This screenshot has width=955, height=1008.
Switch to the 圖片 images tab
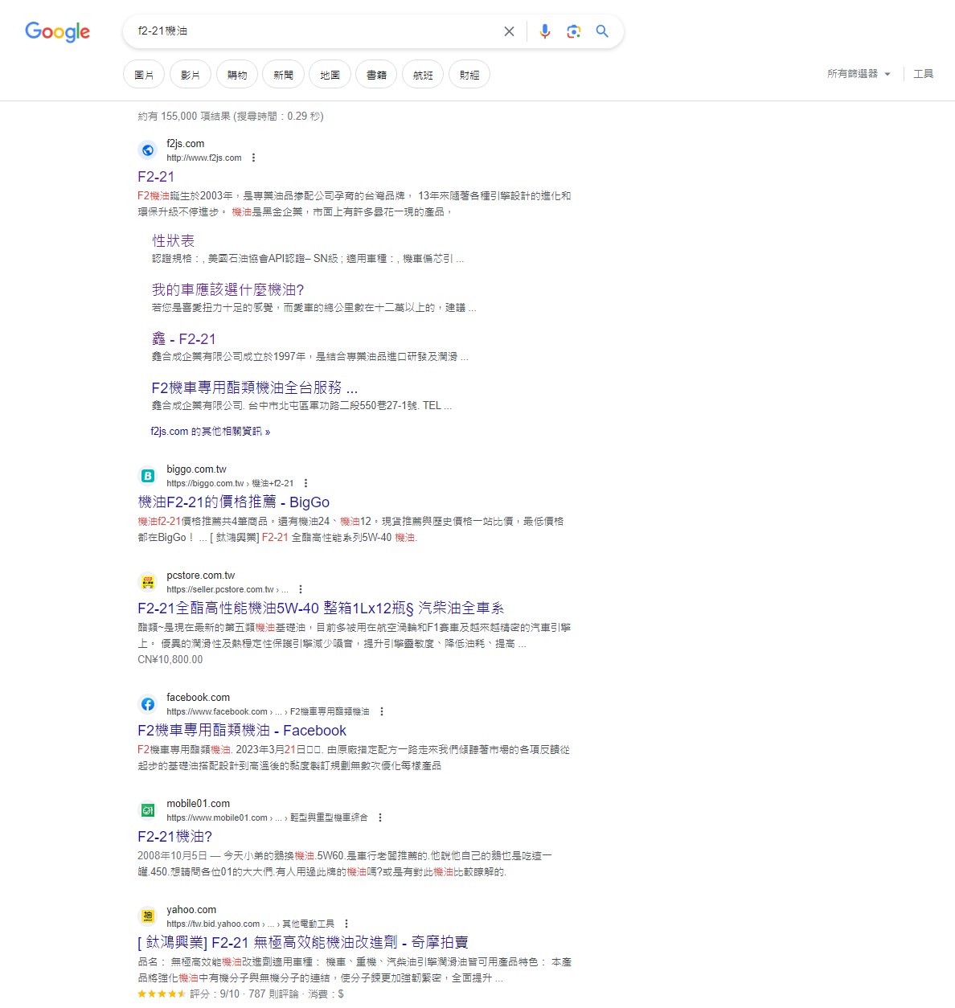click(144, 75)
